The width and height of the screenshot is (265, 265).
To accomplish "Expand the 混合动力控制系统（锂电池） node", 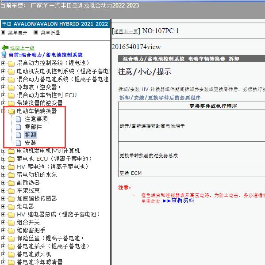I will (3, 63).
